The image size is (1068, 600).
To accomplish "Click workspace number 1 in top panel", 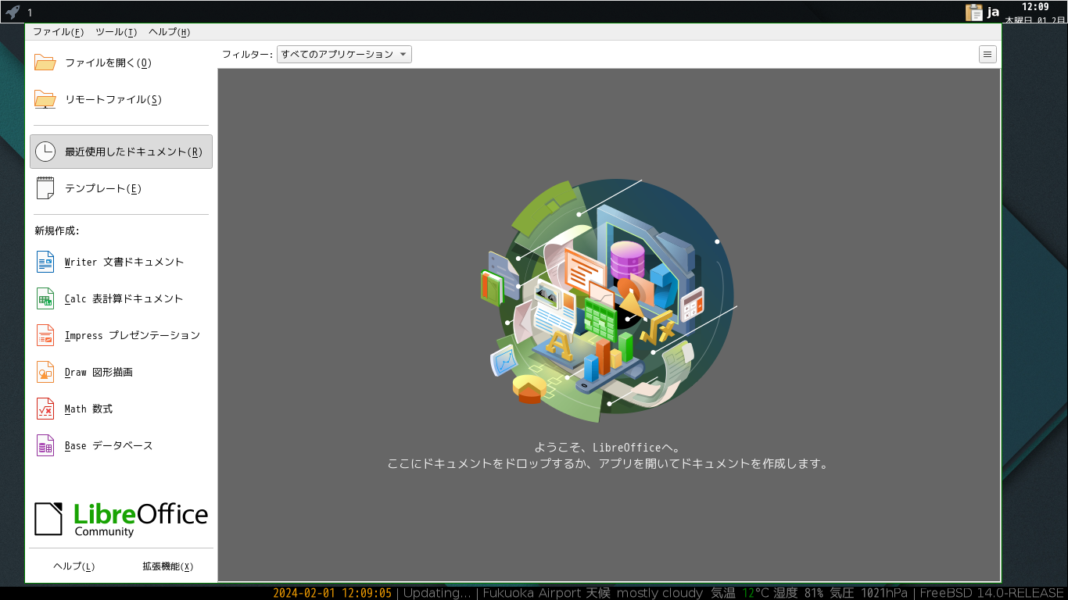I will 30,12.
